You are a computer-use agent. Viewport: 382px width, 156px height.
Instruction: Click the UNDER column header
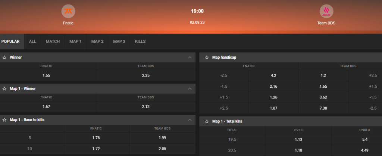point(365,130)
